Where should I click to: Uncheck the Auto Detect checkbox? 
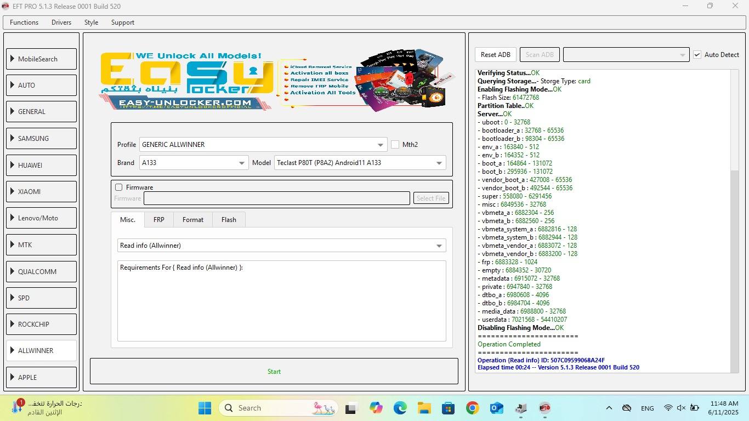point(697,54)
